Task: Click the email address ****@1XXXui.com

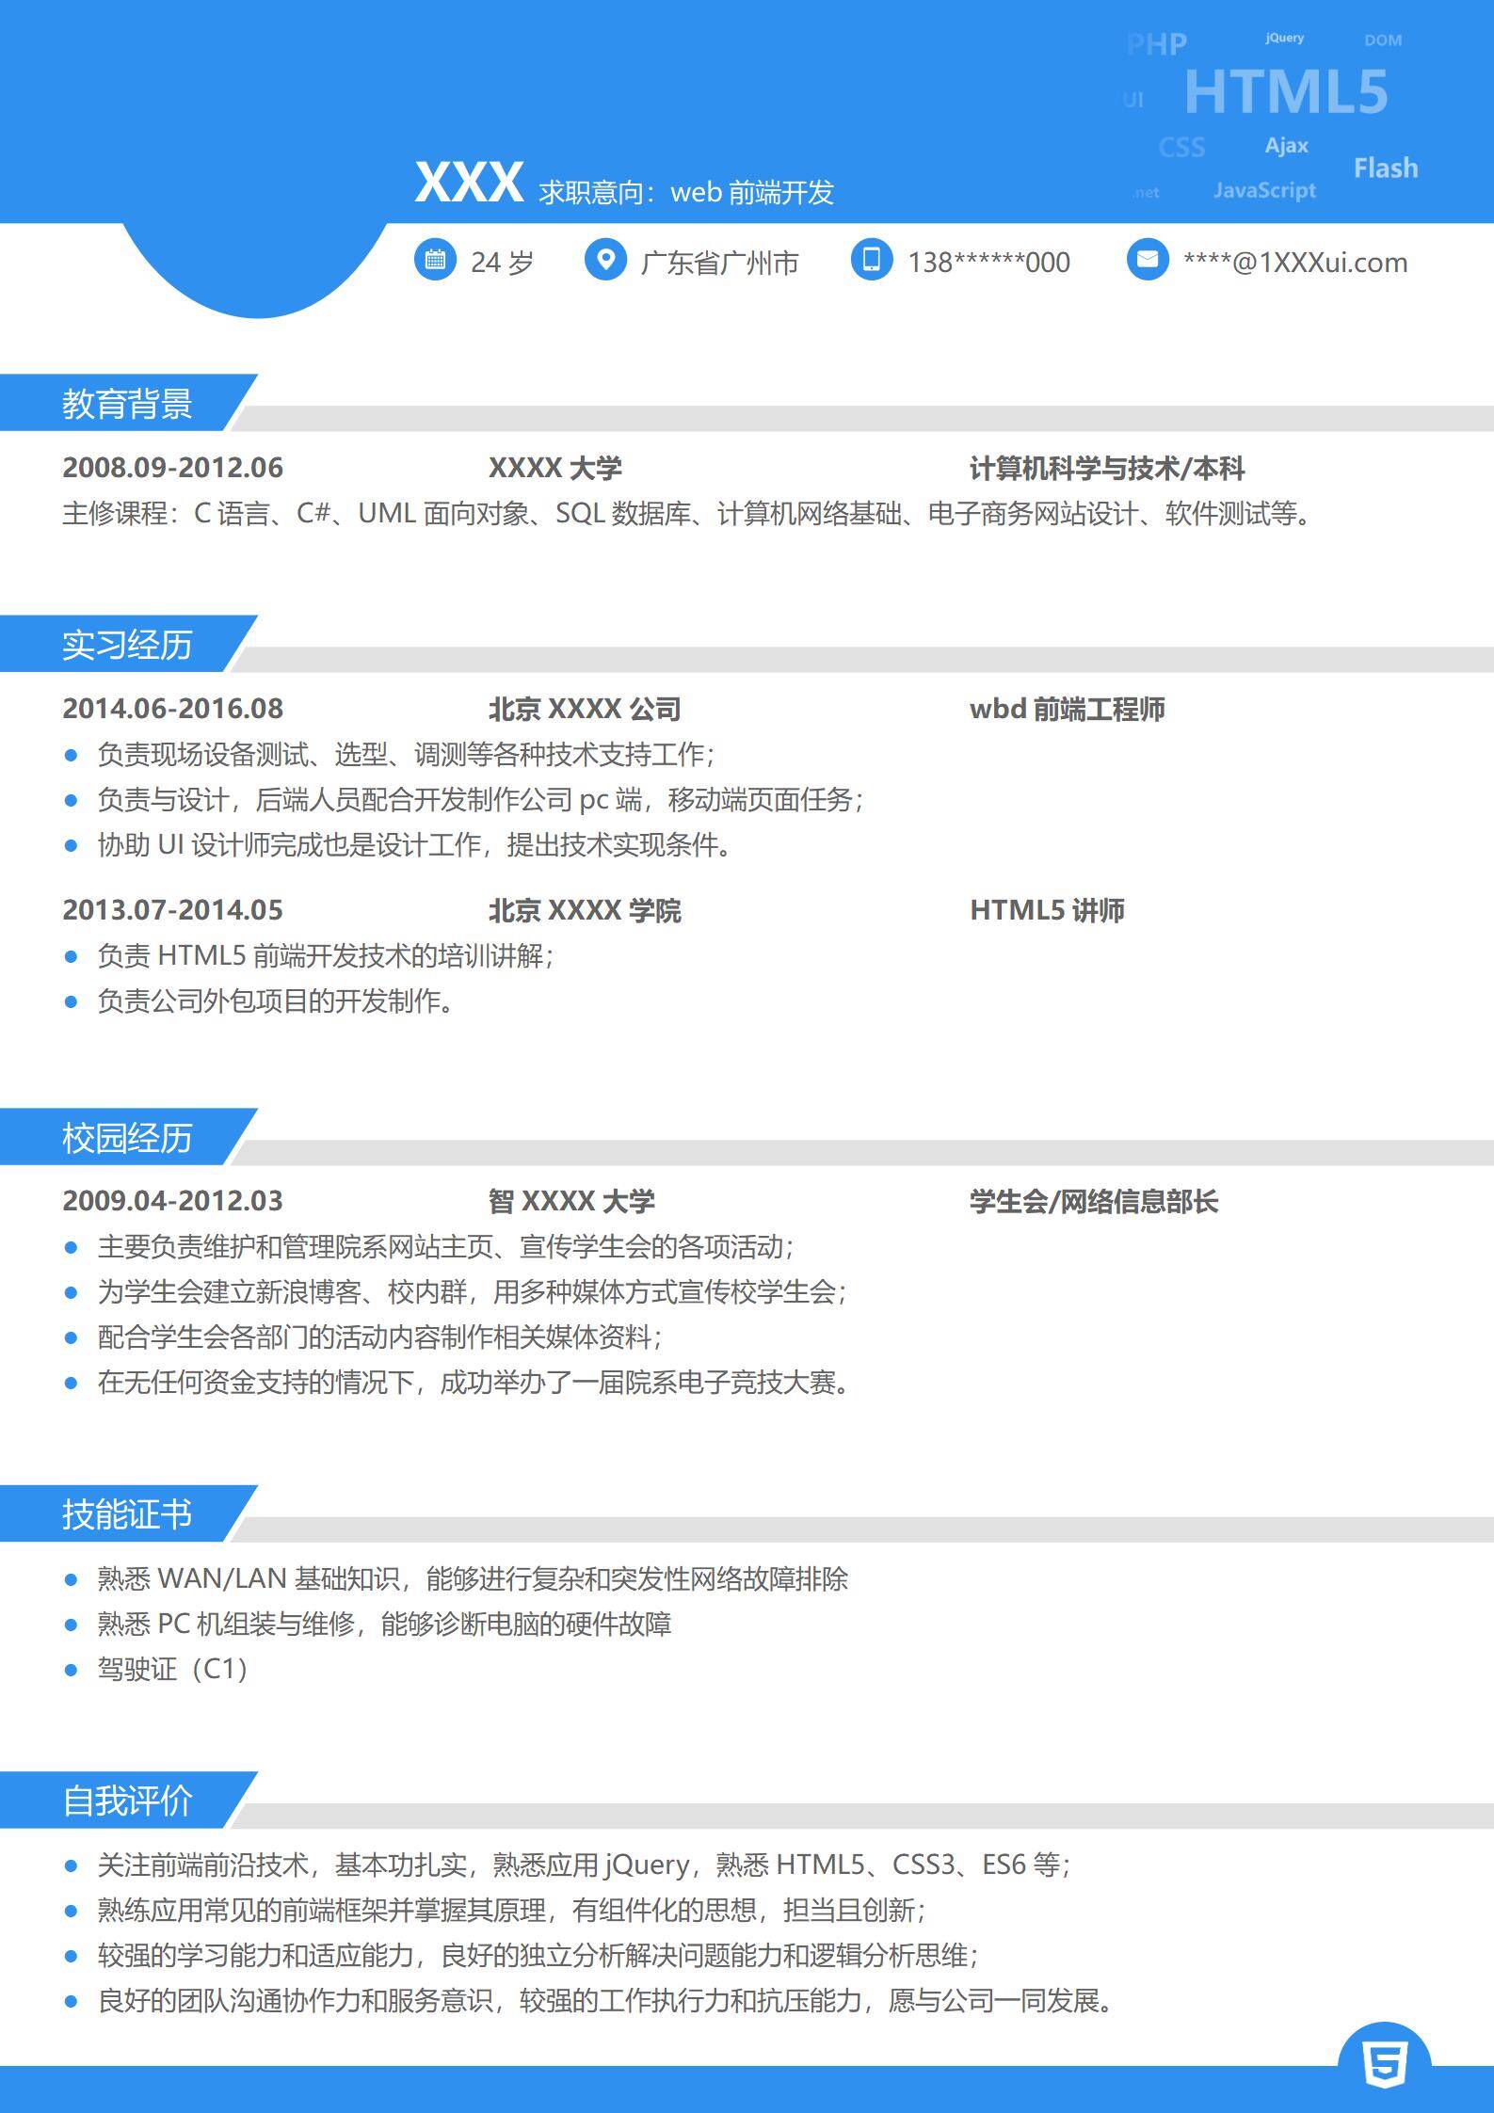Action: tap(1295, 263)
